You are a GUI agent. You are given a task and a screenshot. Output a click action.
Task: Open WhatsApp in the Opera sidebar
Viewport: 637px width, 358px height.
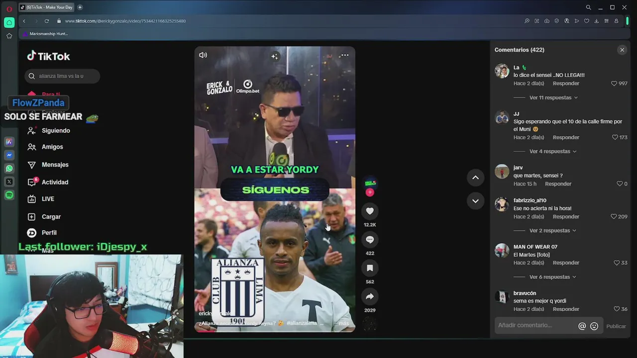(9, 169)
